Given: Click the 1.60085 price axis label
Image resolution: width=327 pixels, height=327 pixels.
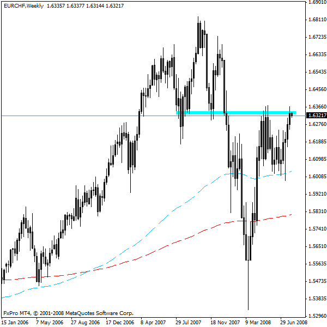Looking at the screenshot, I should [x=317, y=177].
